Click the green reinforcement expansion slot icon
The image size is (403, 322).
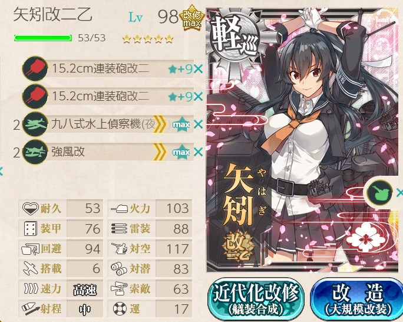coord(379,192)
